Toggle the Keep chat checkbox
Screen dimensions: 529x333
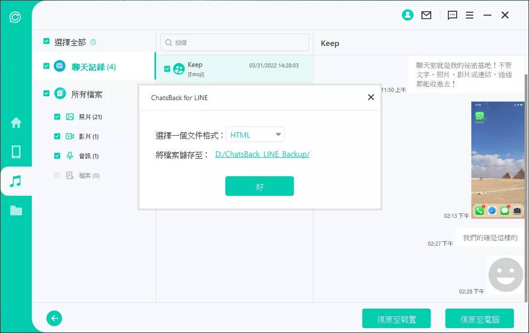(167, 69)
